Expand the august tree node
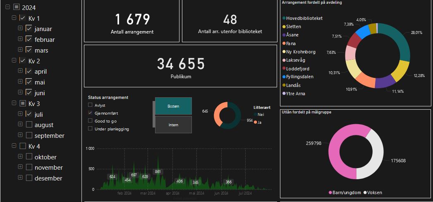 click(20, 124)
